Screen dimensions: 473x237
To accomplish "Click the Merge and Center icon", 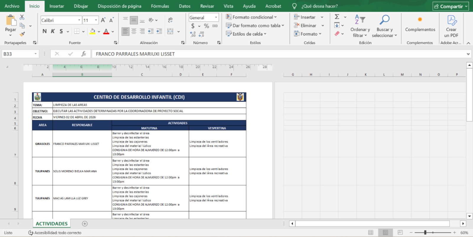I will (170, 31).
